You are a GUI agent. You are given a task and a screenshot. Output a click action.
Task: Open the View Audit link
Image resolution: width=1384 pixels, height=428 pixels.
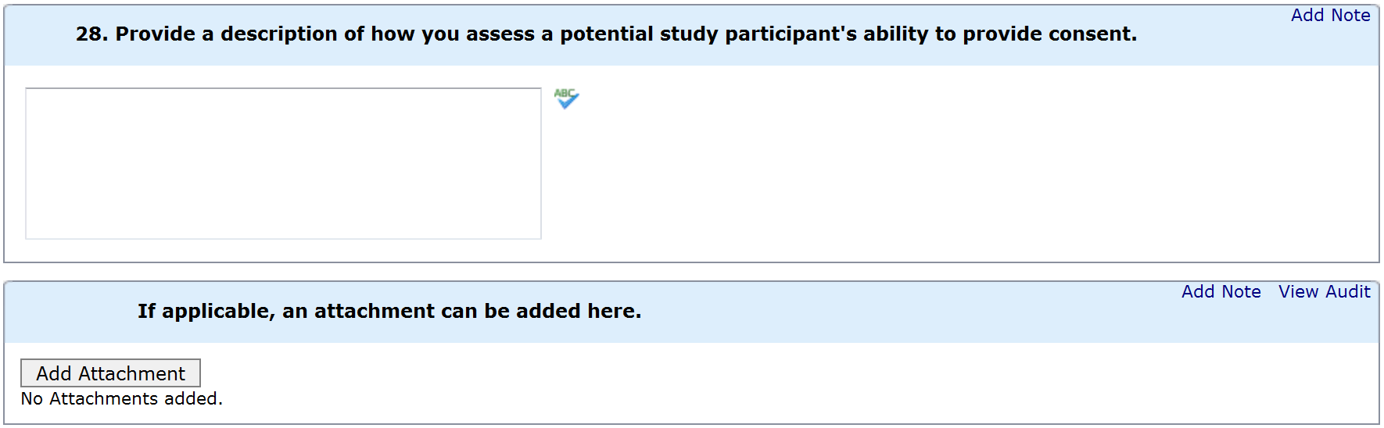(1324, 292)
